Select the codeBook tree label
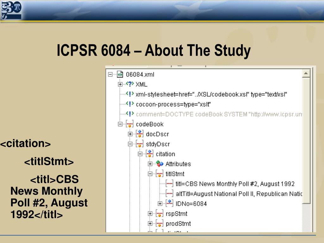324x243 pixels. pyautogui.click(x=150, y=124)
